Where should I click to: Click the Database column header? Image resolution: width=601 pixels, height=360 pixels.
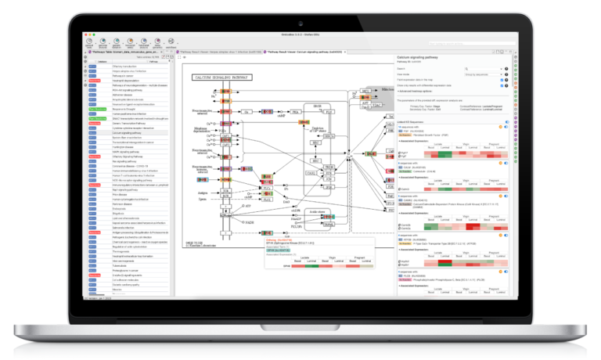click(102, 62)
